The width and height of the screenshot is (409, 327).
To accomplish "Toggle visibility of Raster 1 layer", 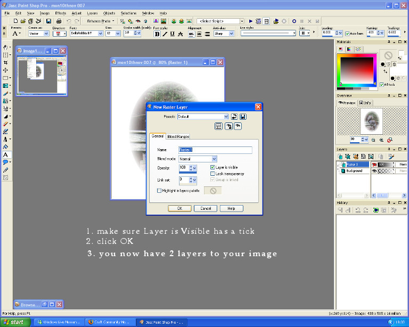I will (374, 165).
